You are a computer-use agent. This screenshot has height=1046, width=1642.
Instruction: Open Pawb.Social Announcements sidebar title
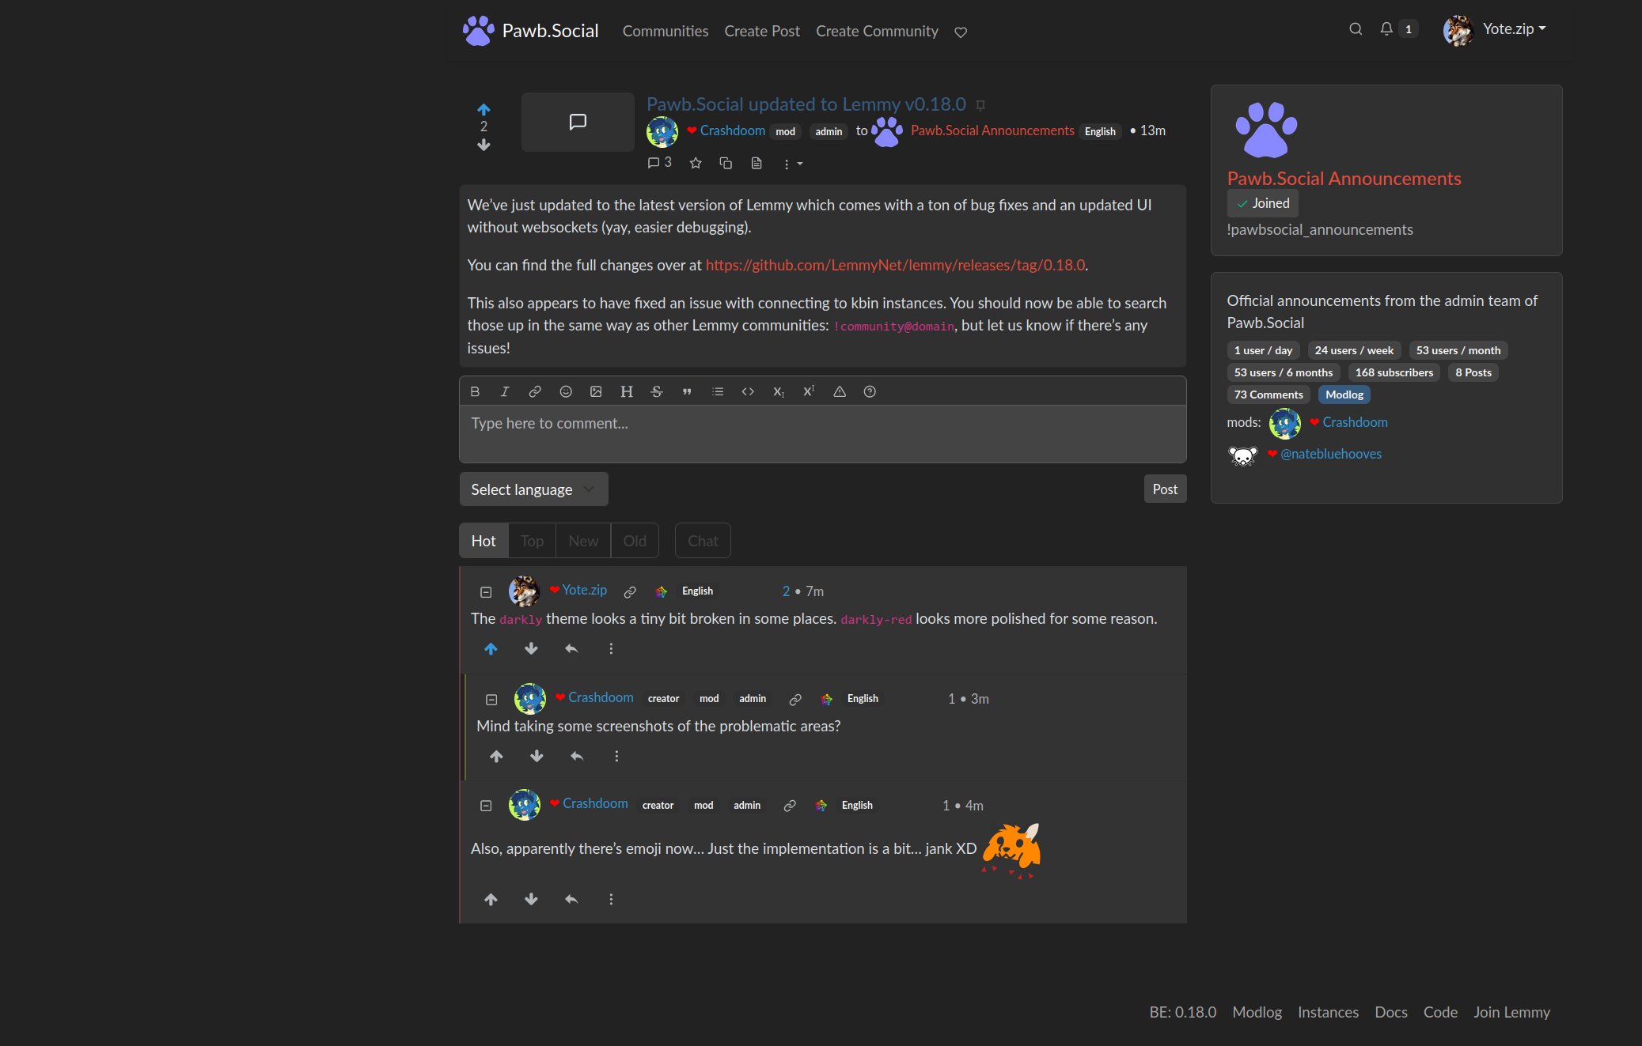pos(1344,179)
